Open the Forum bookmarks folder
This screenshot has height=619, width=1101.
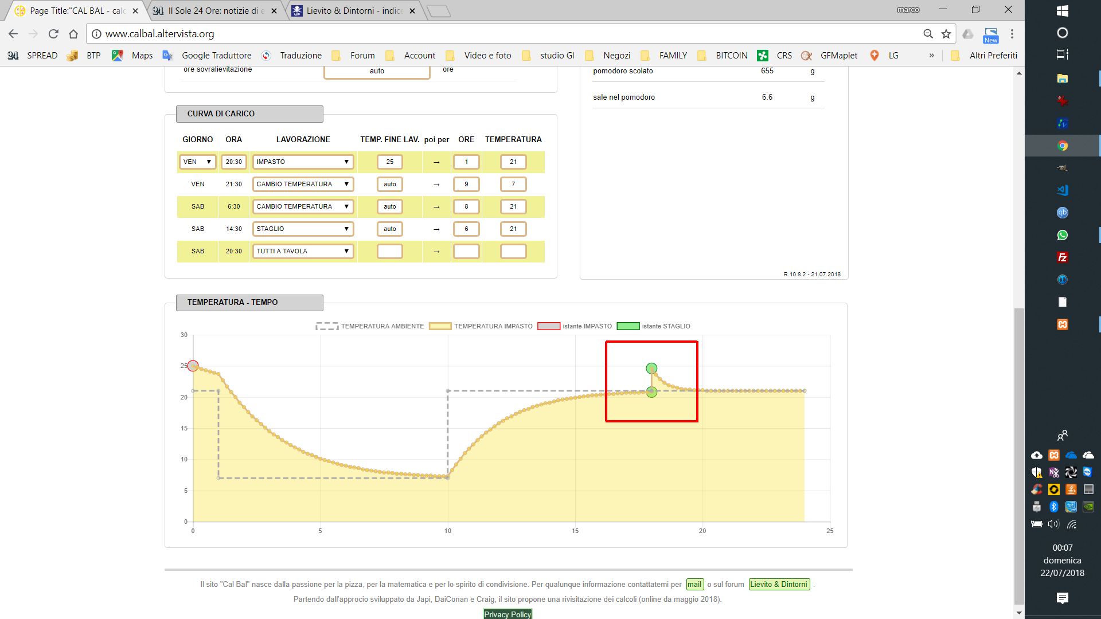353,56
